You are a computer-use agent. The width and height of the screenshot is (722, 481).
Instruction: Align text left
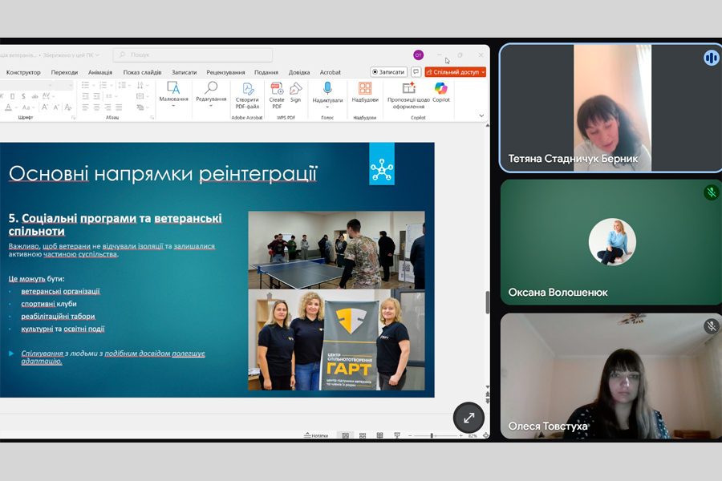(x=85, y=107)
